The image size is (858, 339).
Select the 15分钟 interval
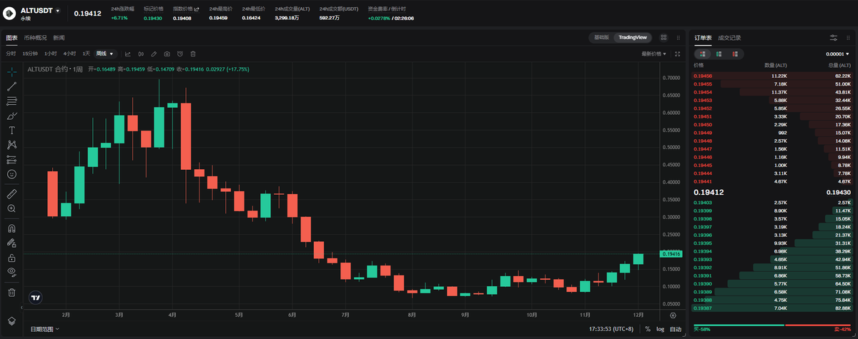tap(29, 54)
